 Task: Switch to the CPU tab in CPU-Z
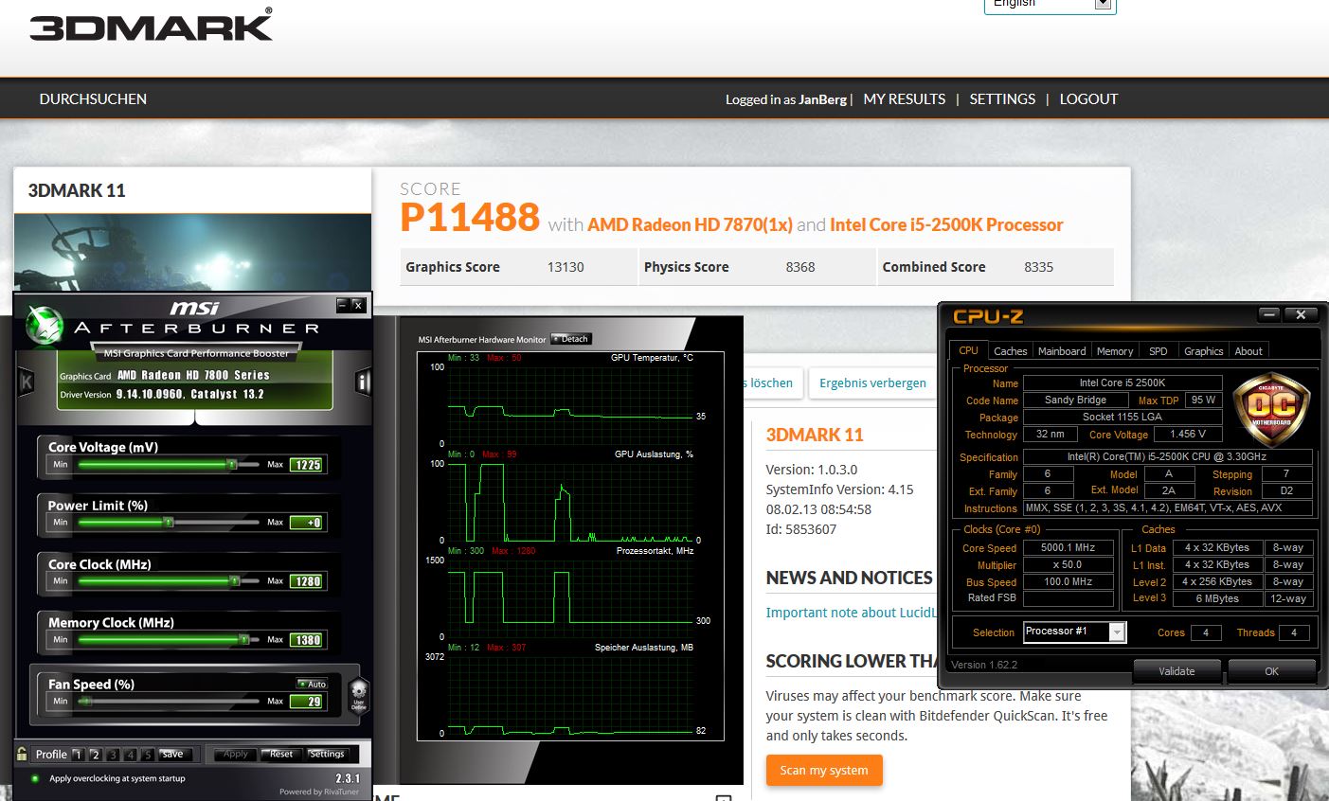click(x=968, y=350)
